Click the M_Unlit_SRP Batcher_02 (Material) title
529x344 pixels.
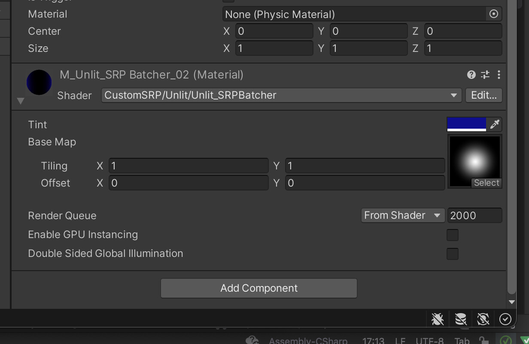[x=152, y=75]
